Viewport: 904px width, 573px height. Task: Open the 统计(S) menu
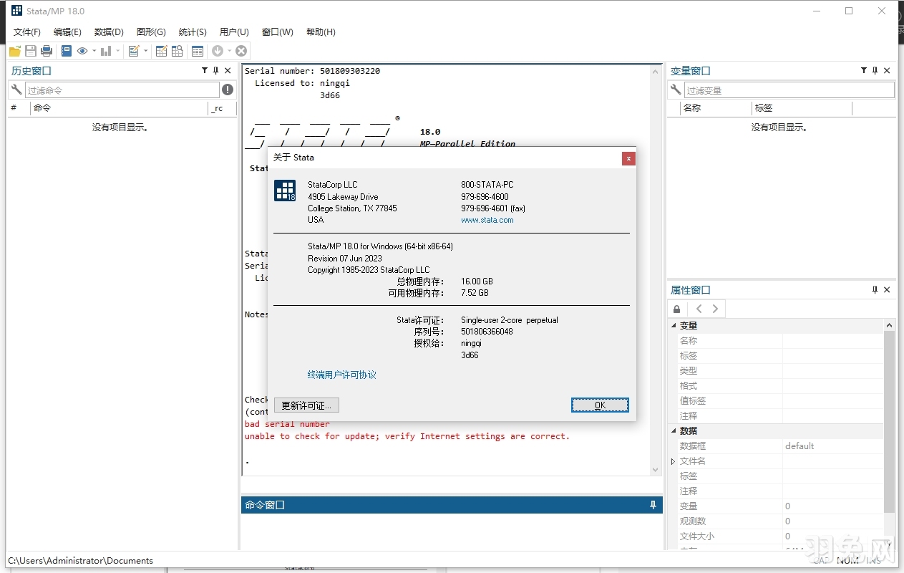(x=191, y=32)
